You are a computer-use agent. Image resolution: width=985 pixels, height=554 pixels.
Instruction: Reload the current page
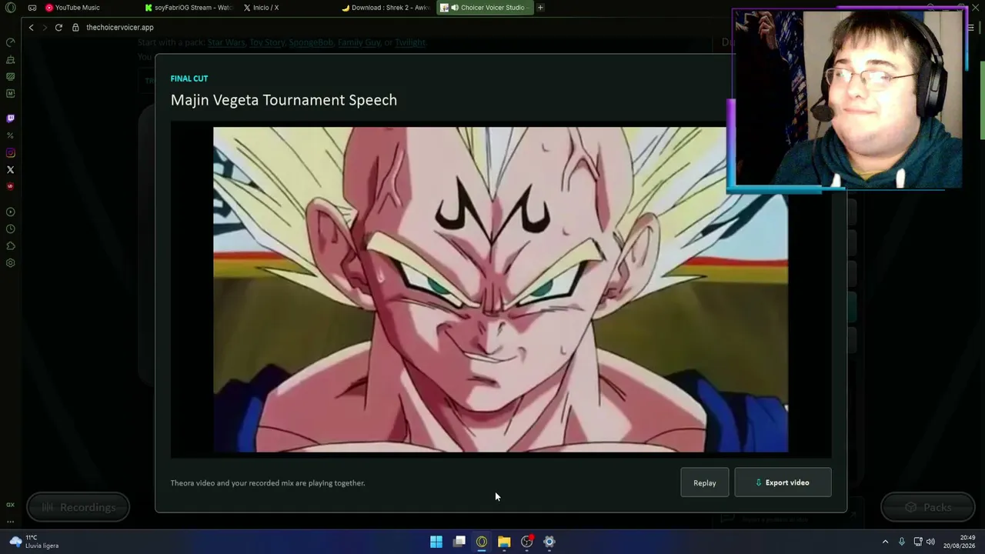58,28
